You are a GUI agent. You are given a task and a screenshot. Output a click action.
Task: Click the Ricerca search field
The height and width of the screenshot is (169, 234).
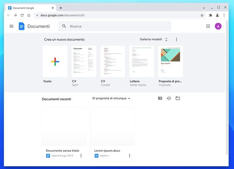[x=115, y=26]
